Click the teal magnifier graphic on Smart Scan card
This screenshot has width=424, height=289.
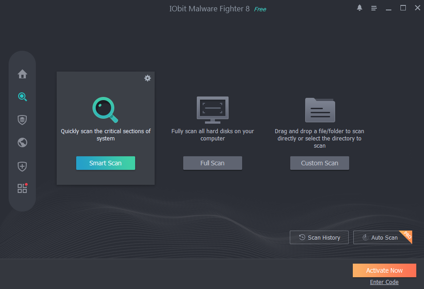pos(106,109)
